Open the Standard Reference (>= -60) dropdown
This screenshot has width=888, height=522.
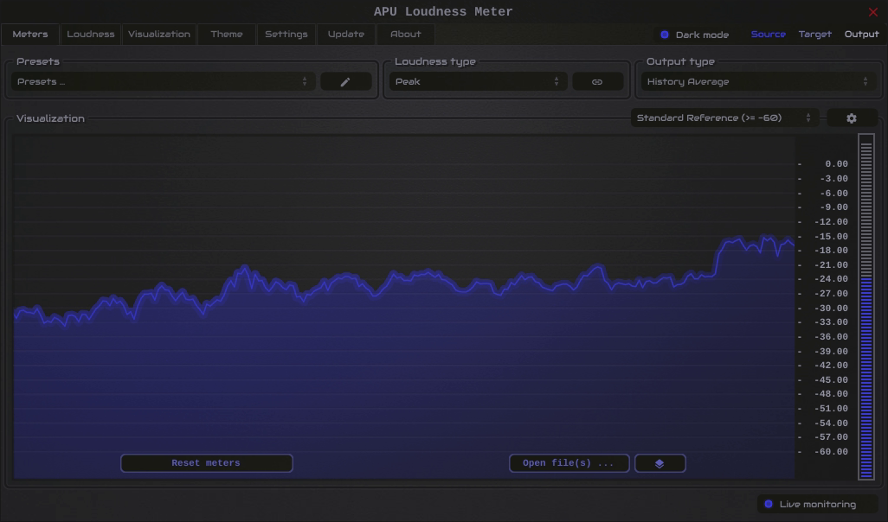point(724,118)
